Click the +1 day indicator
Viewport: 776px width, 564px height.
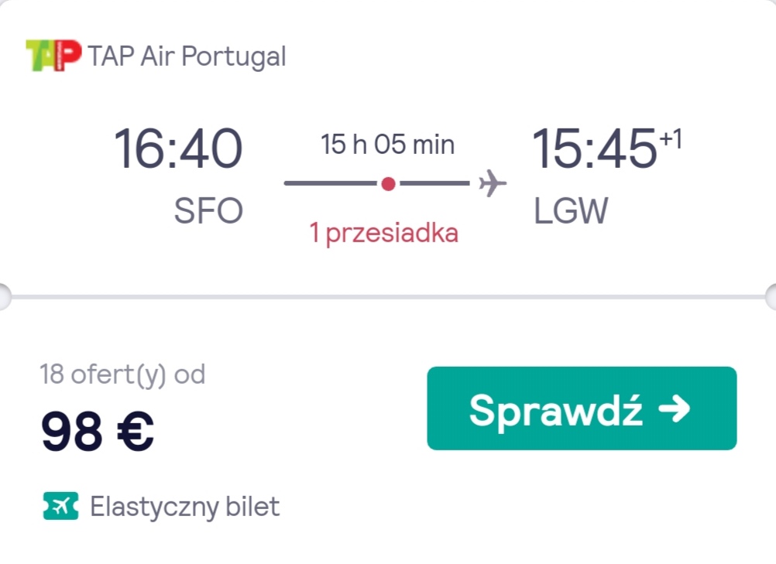671,139
